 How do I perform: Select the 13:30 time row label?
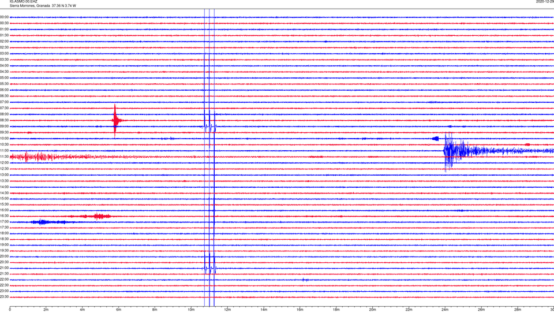(5, 181)
